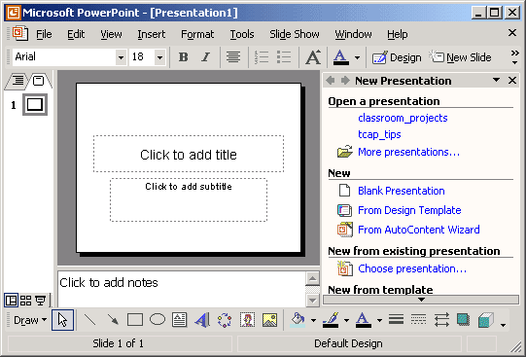Start Slide Show from current slide
Viewport: 526px width, 357px height.
(41, 300)
